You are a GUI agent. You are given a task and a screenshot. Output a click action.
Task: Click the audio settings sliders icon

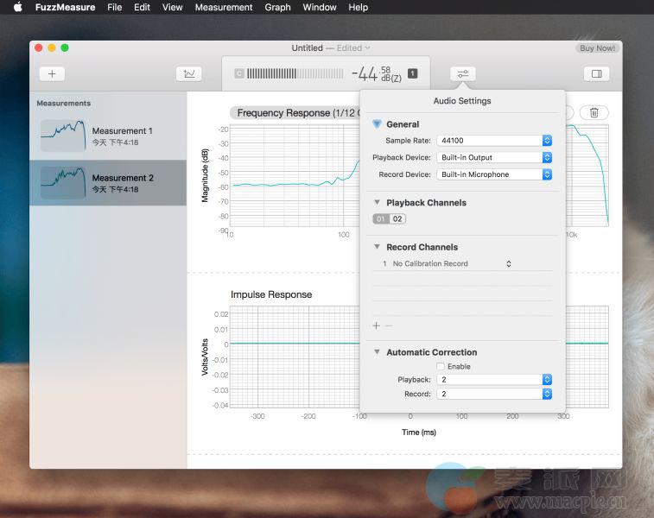pos(463,74)
